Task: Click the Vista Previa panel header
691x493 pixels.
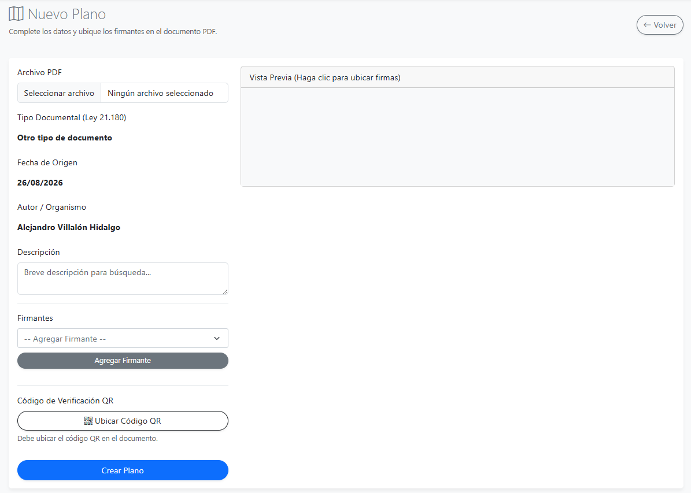Action: click(457, 77)
